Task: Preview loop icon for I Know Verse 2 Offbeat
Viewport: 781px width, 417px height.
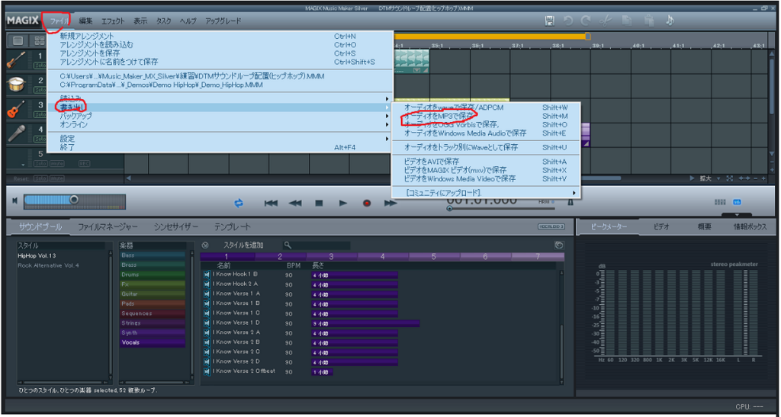Action: tap(207, 372)
